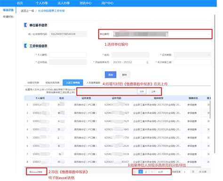Select table row 7 ID ending 033X
223x181 pixels.
[x=117, y=154]
